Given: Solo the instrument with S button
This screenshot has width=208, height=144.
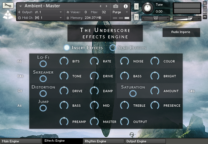Looking at the screenshot, I should (x=136, y=6).
